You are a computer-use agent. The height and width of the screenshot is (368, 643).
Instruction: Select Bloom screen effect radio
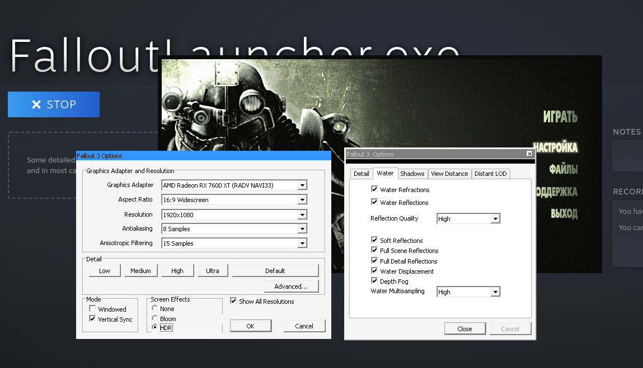(x=154, y=318)
